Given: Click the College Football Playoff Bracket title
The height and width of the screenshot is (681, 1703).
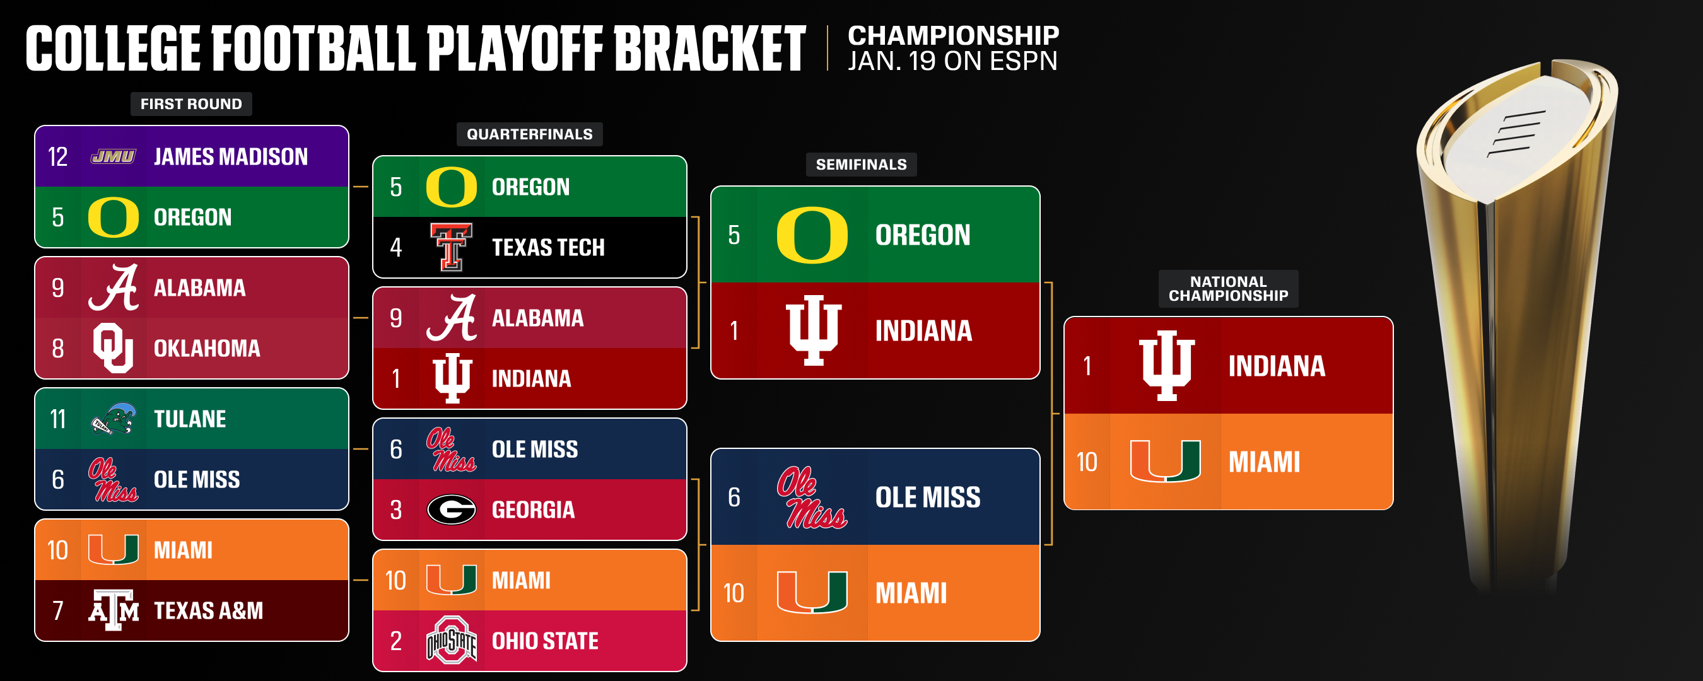Looking at the screenshot, I should [415, 49].
